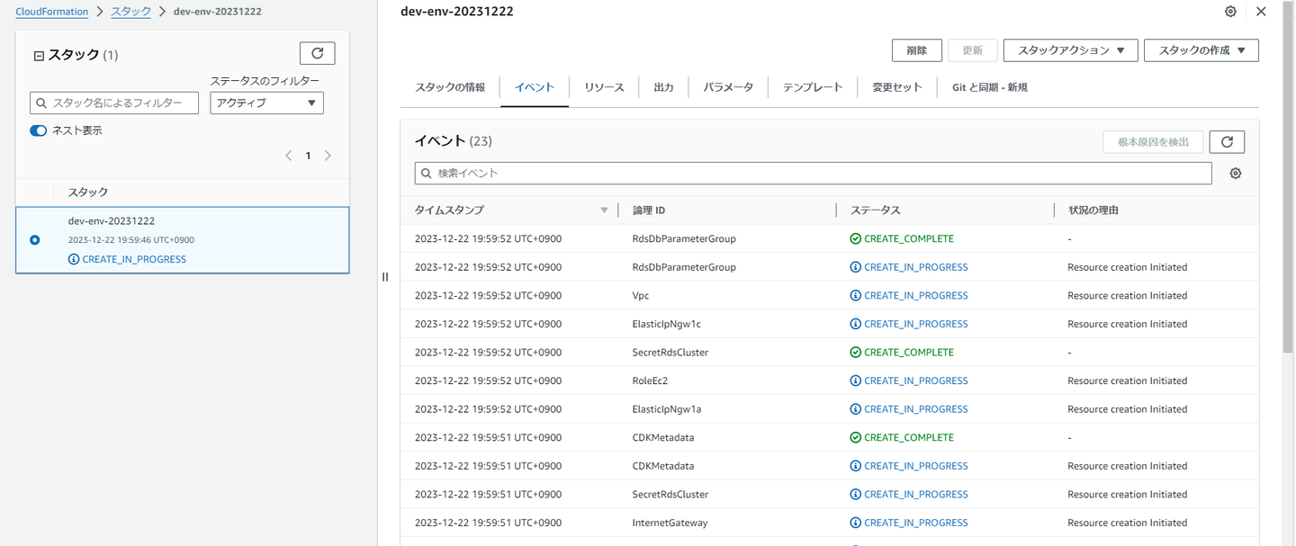Click the stack list refresh icon

tap(317, 54)
